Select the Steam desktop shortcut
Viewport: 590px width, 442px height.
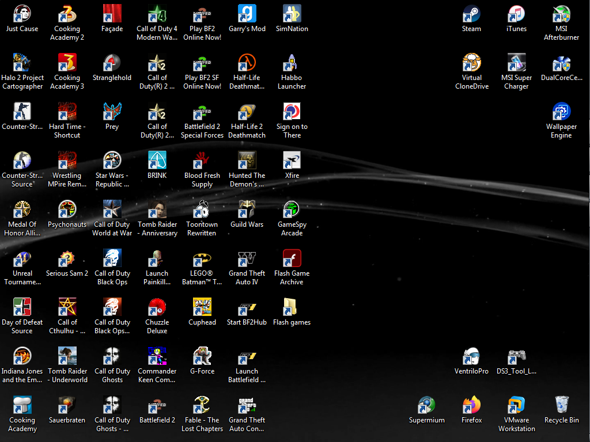[x=471, y=14]
